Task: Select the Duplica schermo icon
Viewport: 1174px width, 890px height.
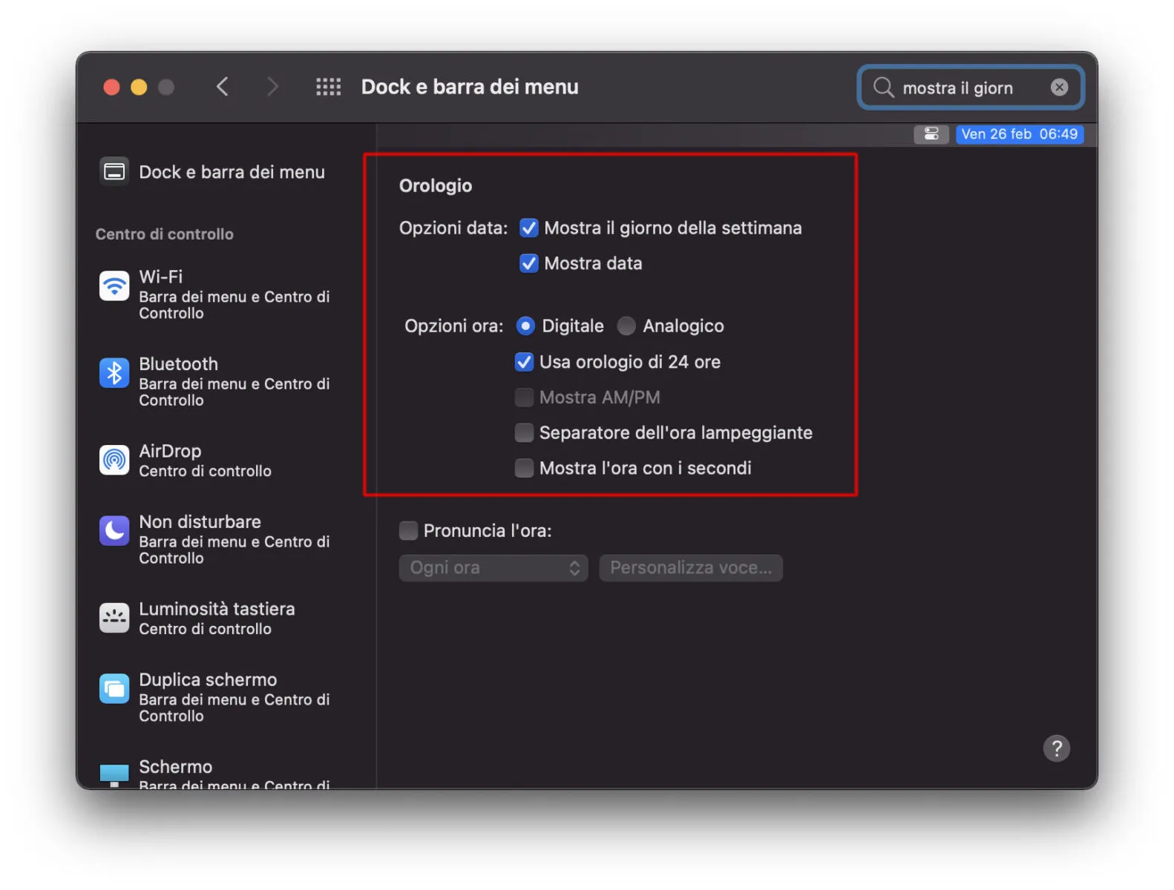Action: (114, 689)
